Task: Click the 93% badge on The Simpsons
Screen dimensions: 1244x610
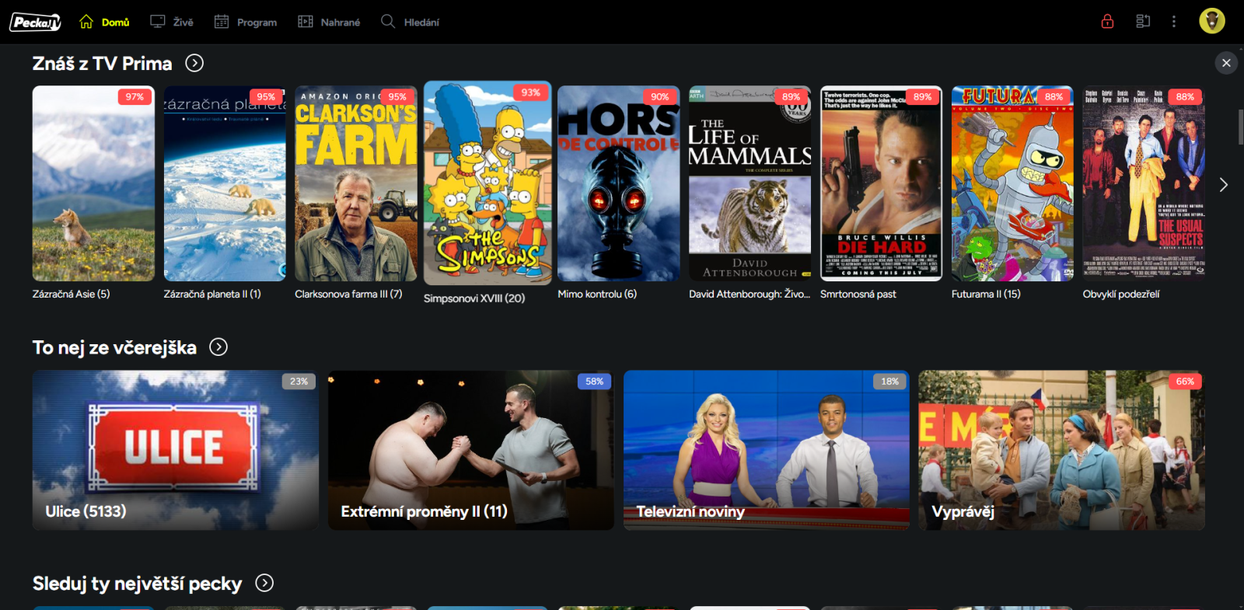Action: coord(531,92)
